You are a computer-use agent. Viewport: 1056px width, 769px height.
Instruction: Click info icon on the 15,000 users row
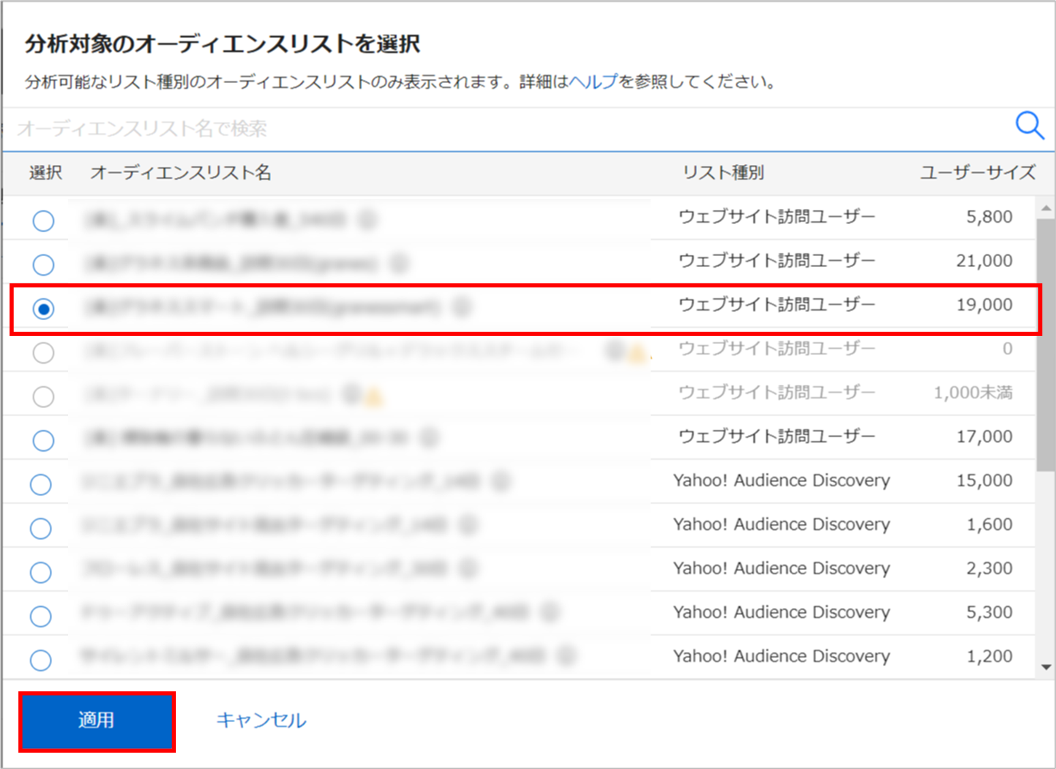tap(501, 482)
